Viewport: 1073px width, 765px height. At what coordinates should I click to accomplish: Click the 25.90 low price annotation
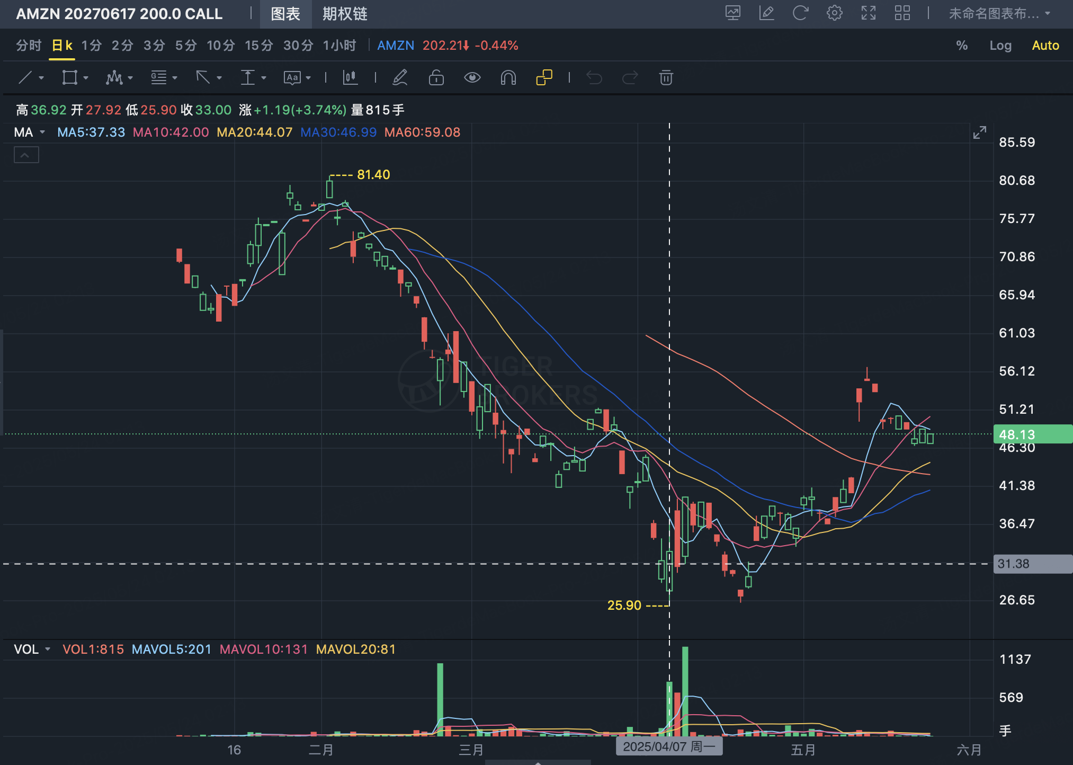click(x=624, y=605)
